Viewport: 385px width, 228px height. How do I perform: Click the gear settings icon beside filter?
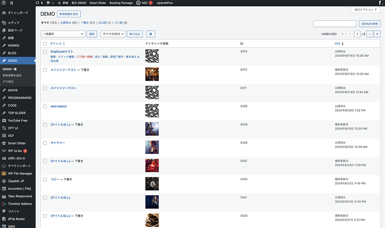click(x=151, y=34)
